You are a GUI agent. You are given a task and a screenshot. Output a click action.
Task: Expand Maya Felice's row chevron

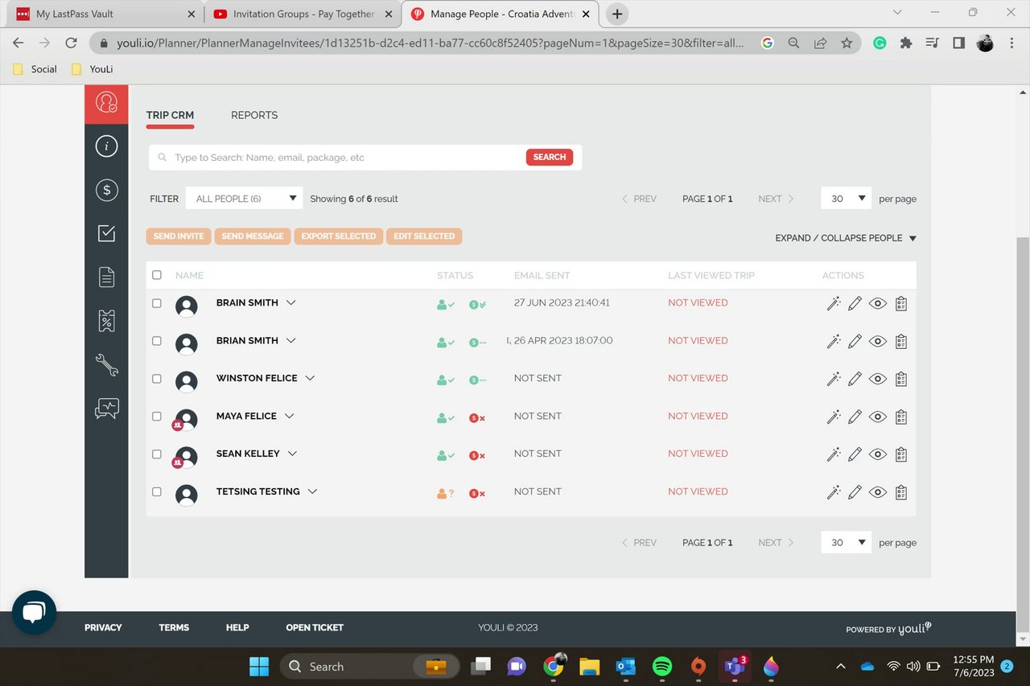[290, 416]
